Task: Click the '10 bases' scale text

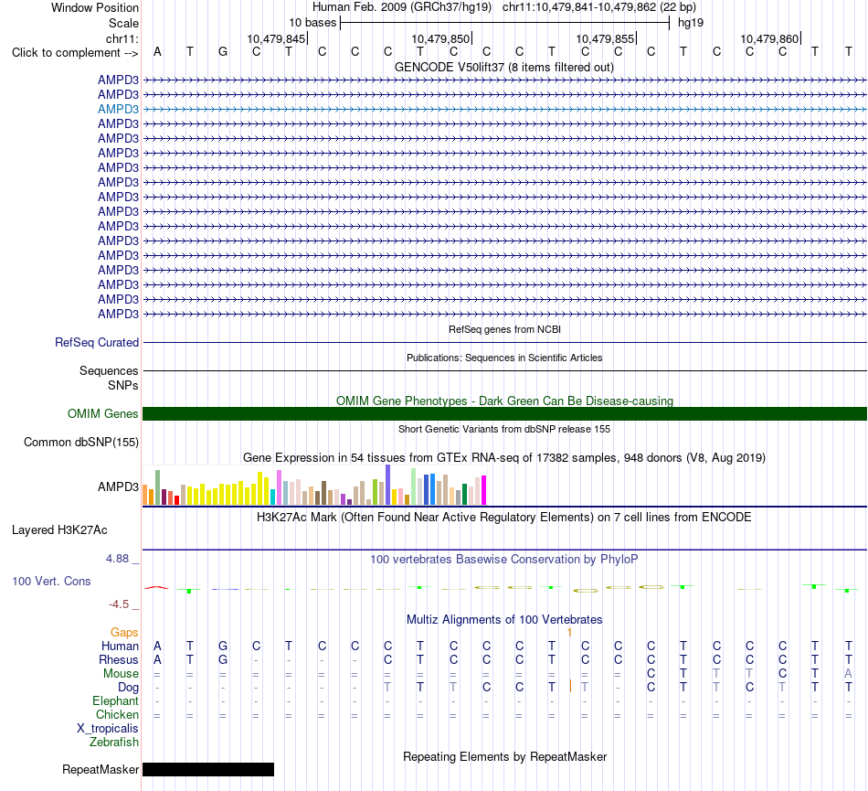Action: (312, 23)
